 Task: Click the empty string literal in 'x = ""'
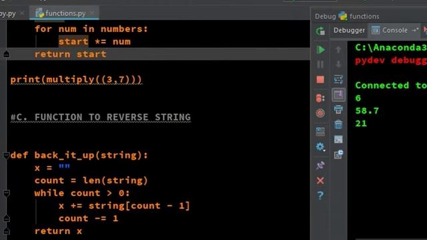(64, 167)
